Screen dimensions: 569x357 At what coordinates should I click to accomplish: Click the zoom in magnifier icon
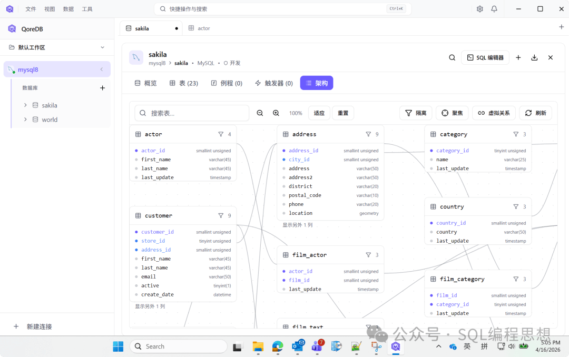(276, 113)
